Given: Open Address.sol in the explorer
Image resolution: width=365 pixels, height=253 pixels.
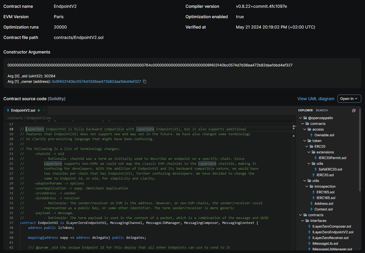Looking at the screenshot, I should [x=324, y=204].
